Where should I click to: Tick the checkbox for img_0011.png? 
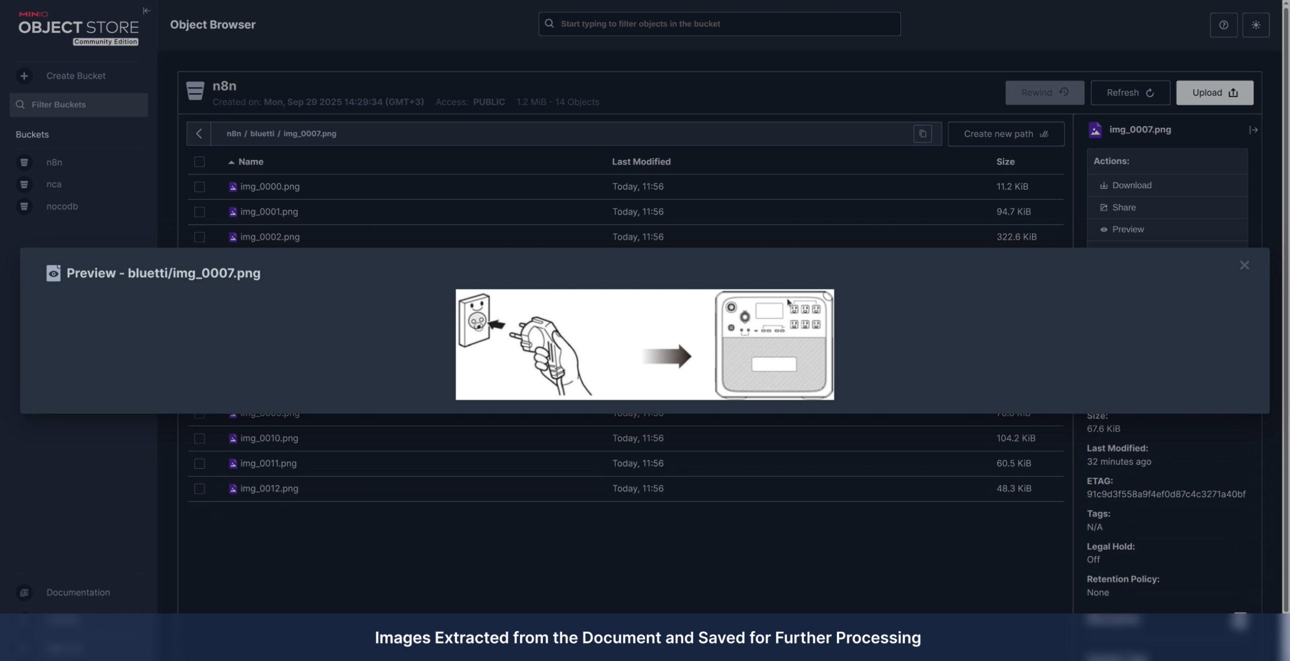(x=200, y=464)
